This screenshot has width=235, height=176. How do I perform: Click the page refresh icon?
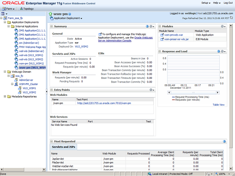[231, 18]
